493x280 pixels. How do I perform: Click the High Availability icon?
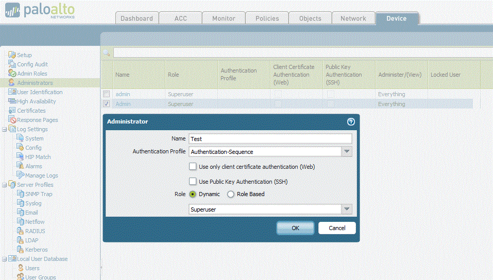[x=12, y=101]
